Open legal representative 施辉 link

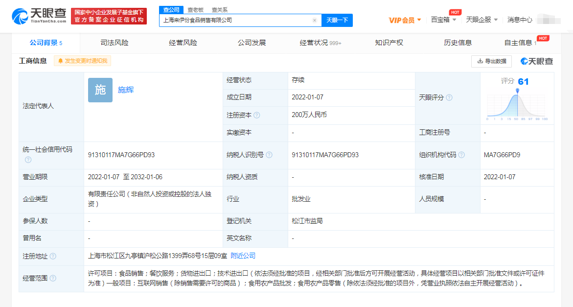(126, 90)
